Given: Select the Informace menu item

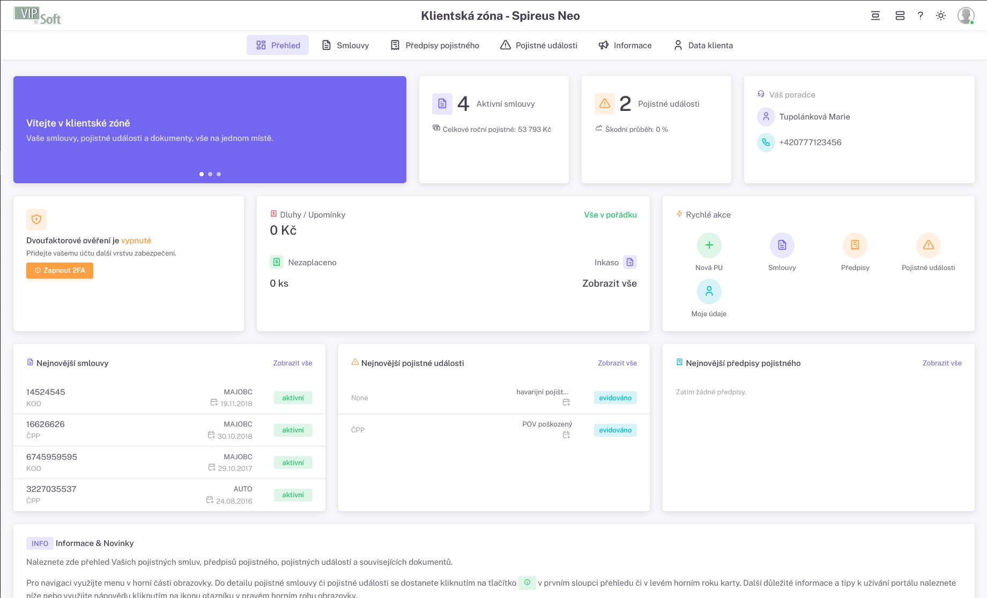Looking at the screenshot, I should coord(625,46).
